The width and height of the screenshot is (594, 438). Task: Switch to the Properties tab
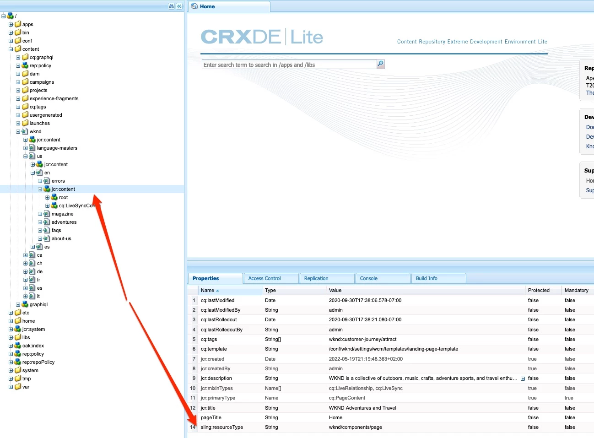click(x=215, y=278)
